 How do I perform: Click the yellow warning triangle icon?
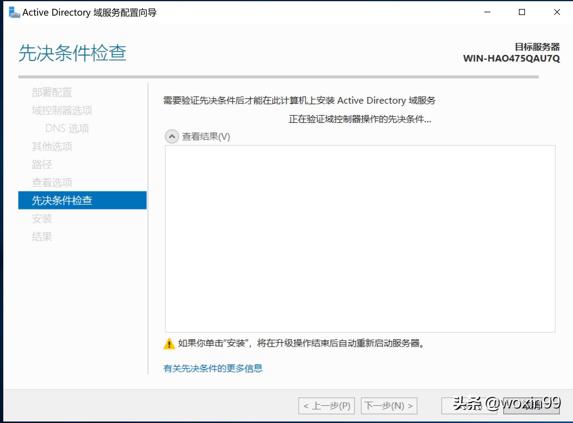[169, 344]
